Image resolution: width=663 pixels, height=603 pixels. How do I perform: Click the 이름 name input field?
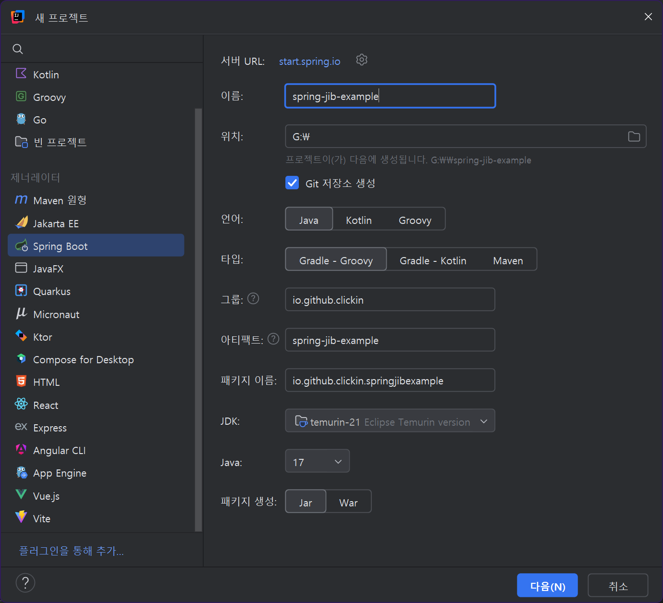(390, 96)
